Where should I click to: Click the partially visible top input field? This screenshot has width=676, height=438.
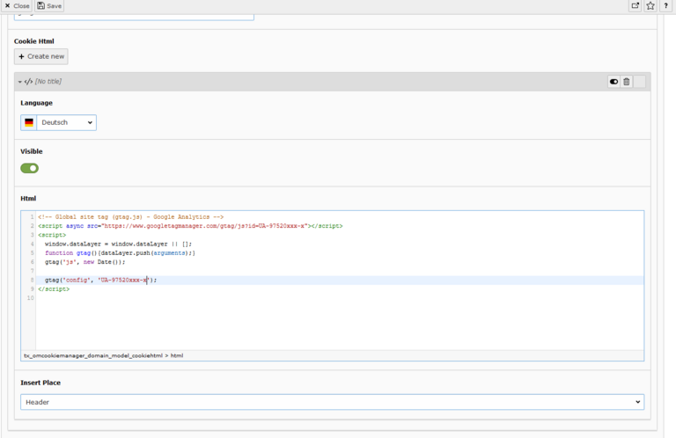pos(134,18)
